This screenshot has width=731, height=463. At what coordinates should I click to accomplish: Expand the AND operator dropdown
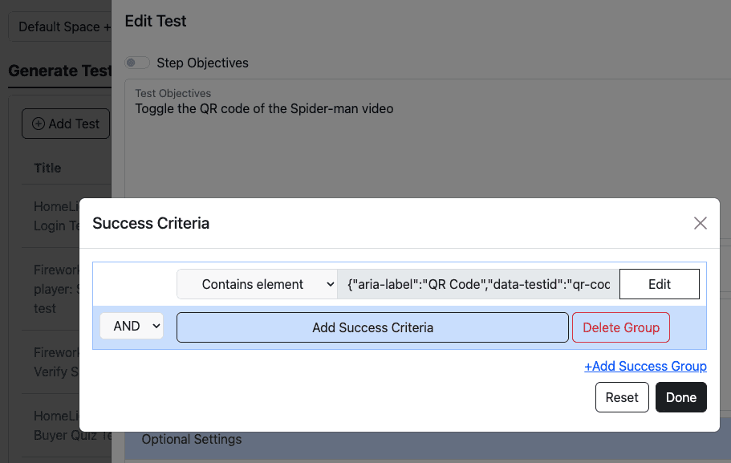pos(132,327)
